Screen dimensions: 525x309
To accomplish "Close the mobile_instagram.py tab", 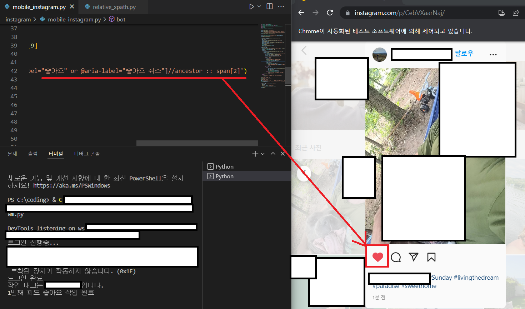I will point(72,7).
